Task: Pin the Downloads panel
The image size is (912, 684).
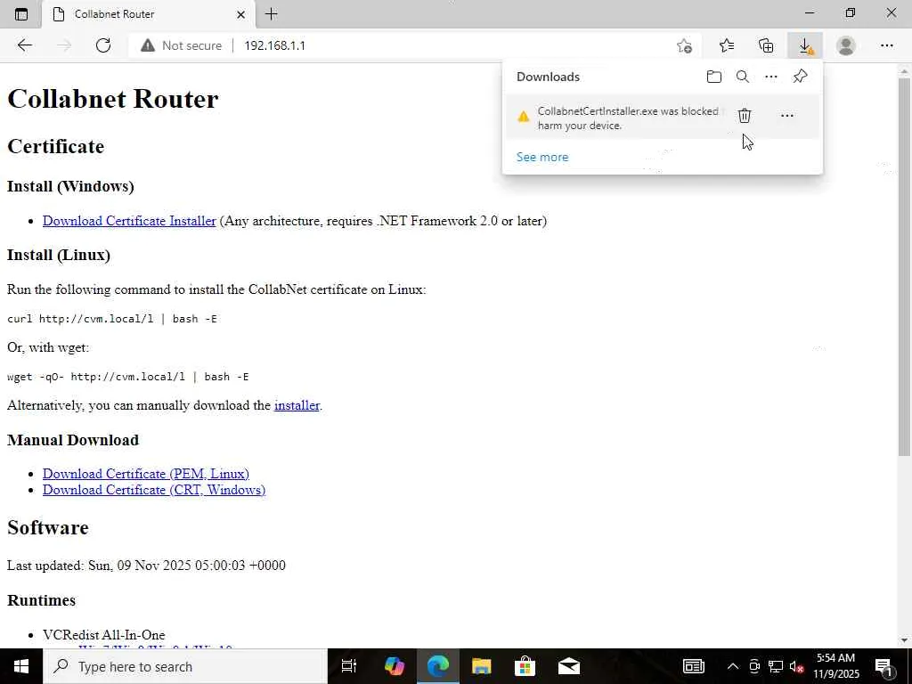Action: coord(800,77)
